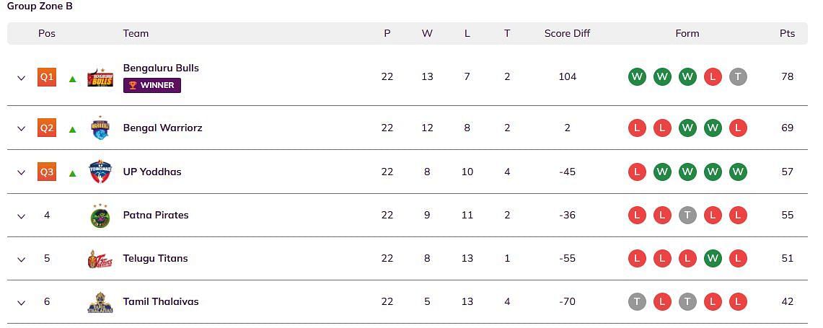This screenshot has width=823, height=328.
Task: Click Bengaluru Bulls' grey tie form circle
Action: click(x=738, y=76)
